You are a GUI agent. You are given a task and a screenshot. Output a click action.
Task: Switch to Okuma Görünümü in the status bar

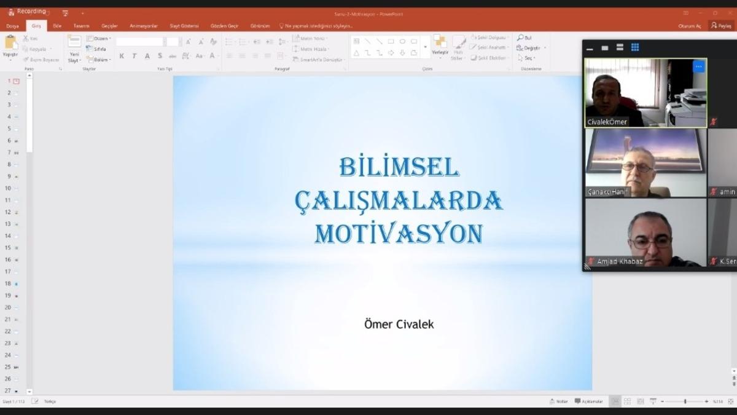click(x=641, y=401)
